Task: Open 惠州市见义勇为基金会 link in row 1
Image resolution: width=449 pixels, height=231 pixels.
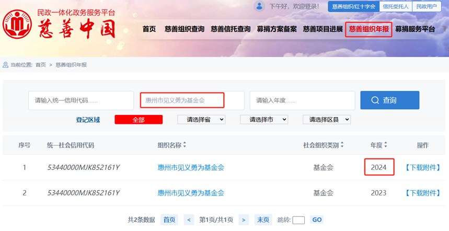Action: point(191,167)
